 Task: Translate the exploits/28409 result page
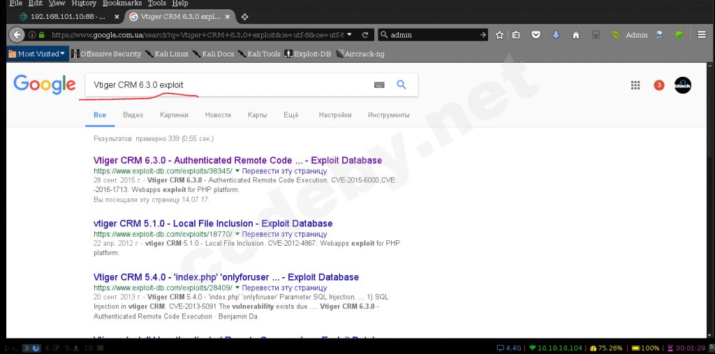[x=285, y=288]
